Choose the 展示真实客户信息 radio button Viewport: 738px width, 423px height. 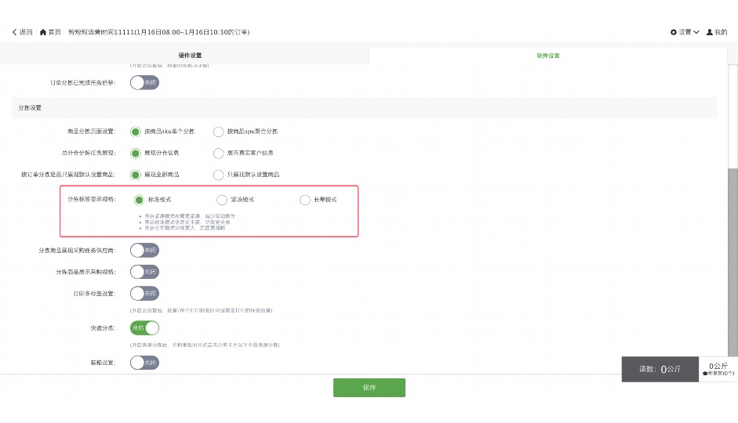point(219,154)
